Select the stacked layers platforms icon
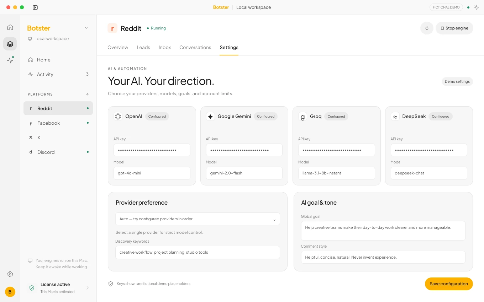The image size is (484, 302). pos(10,44)
